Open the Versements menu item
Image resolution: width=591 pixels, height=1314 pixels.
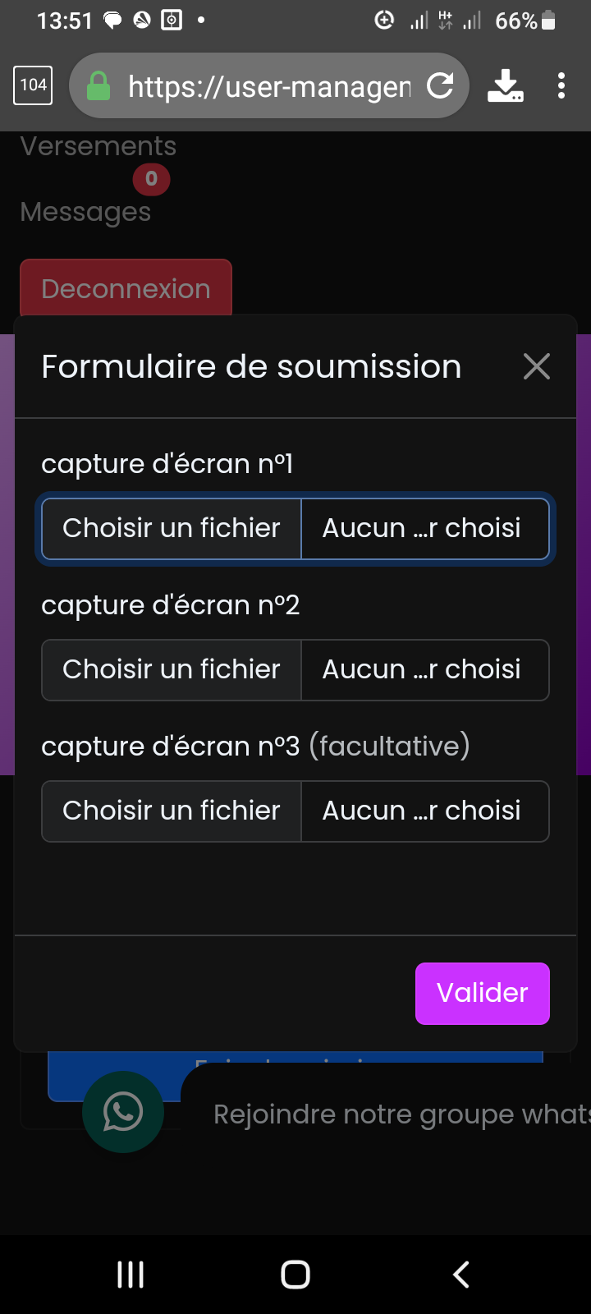tap(98, 146)
